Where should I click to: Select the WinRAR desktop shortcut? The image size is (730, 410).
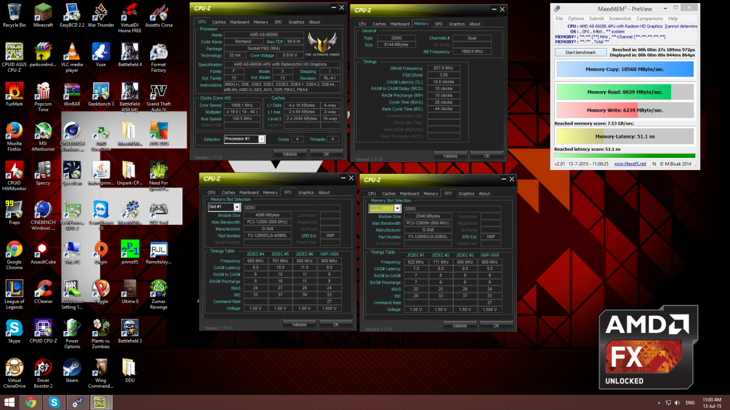coord(72,94)
